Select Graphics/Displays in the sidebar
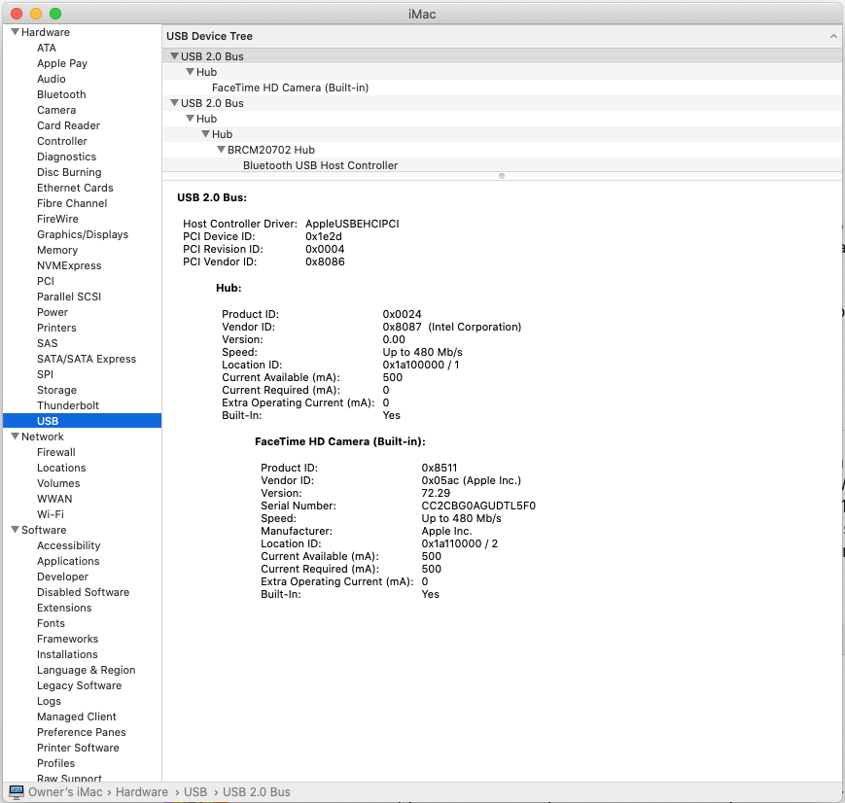Image resolution: width=845 pixels, height=803 pixels. 83,234
